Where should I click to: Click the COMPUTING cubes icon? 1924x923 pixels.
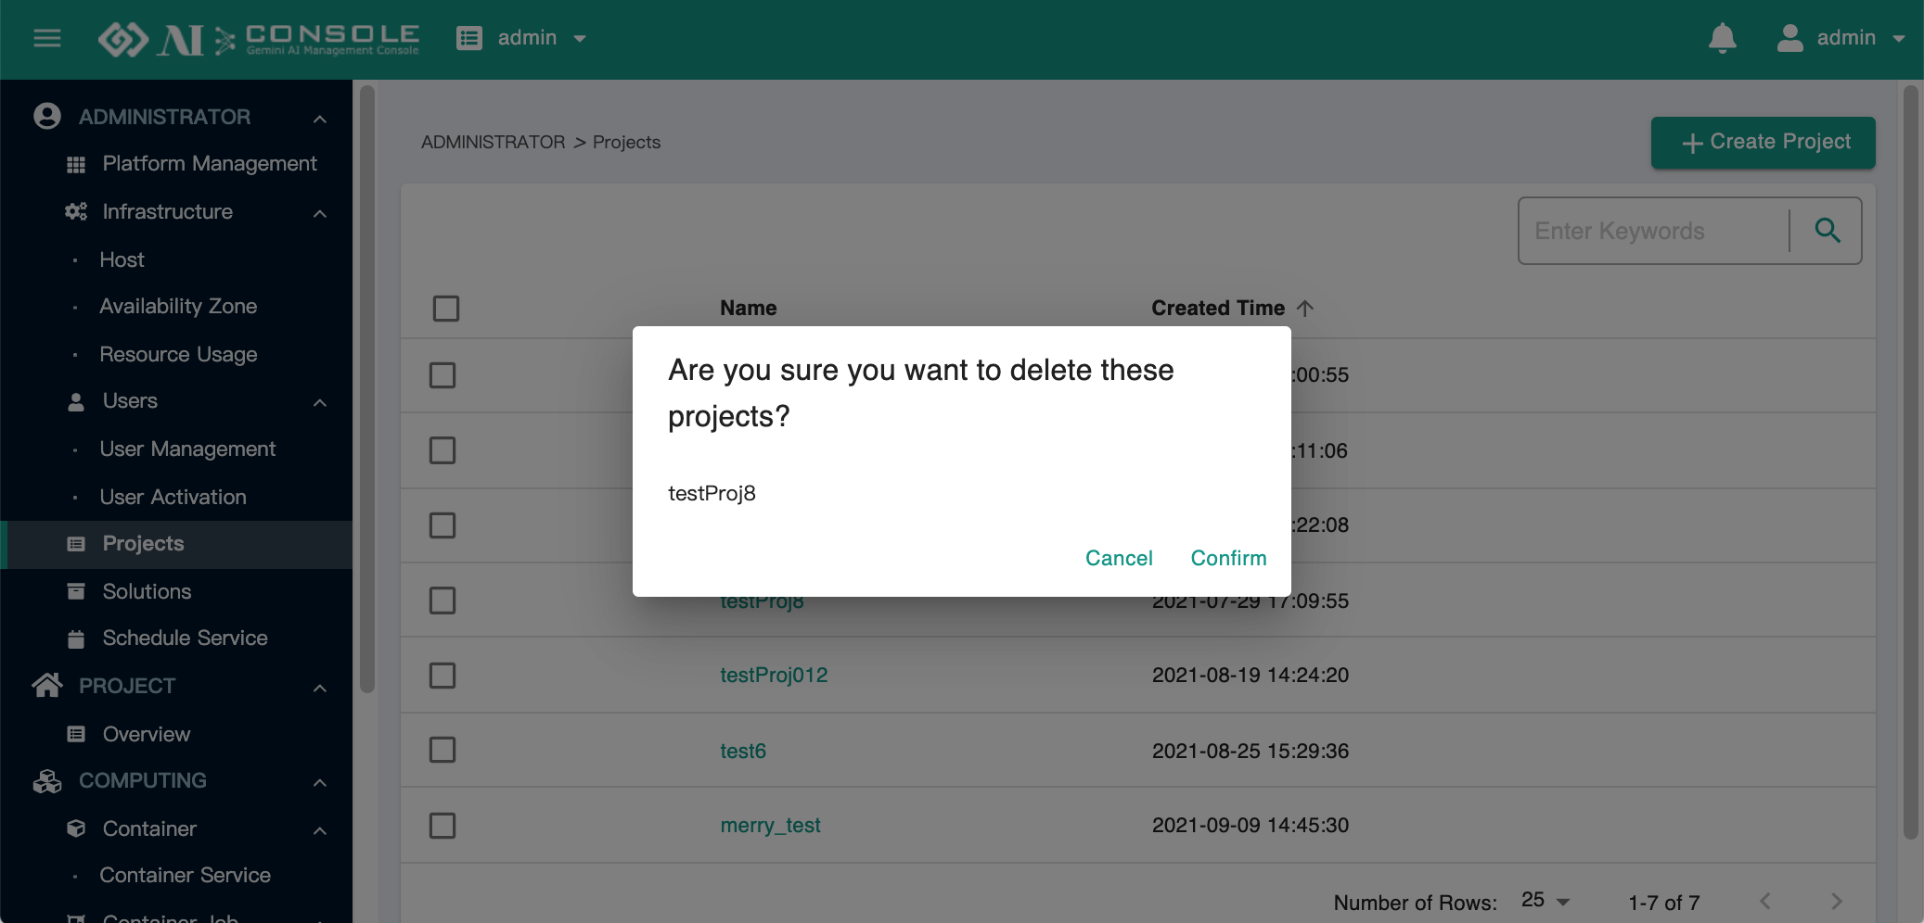pos(47,781)
